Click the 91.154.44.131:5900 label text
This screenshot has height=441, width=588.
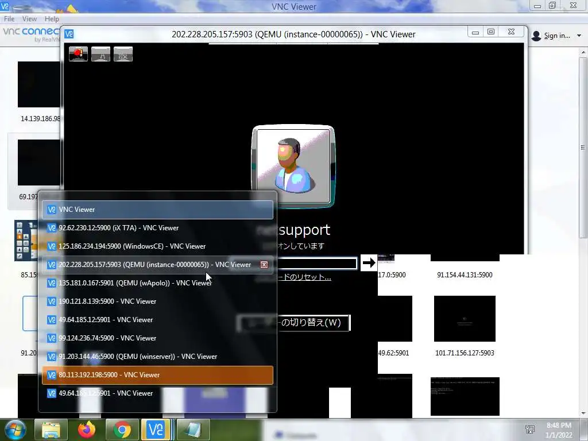465,275
